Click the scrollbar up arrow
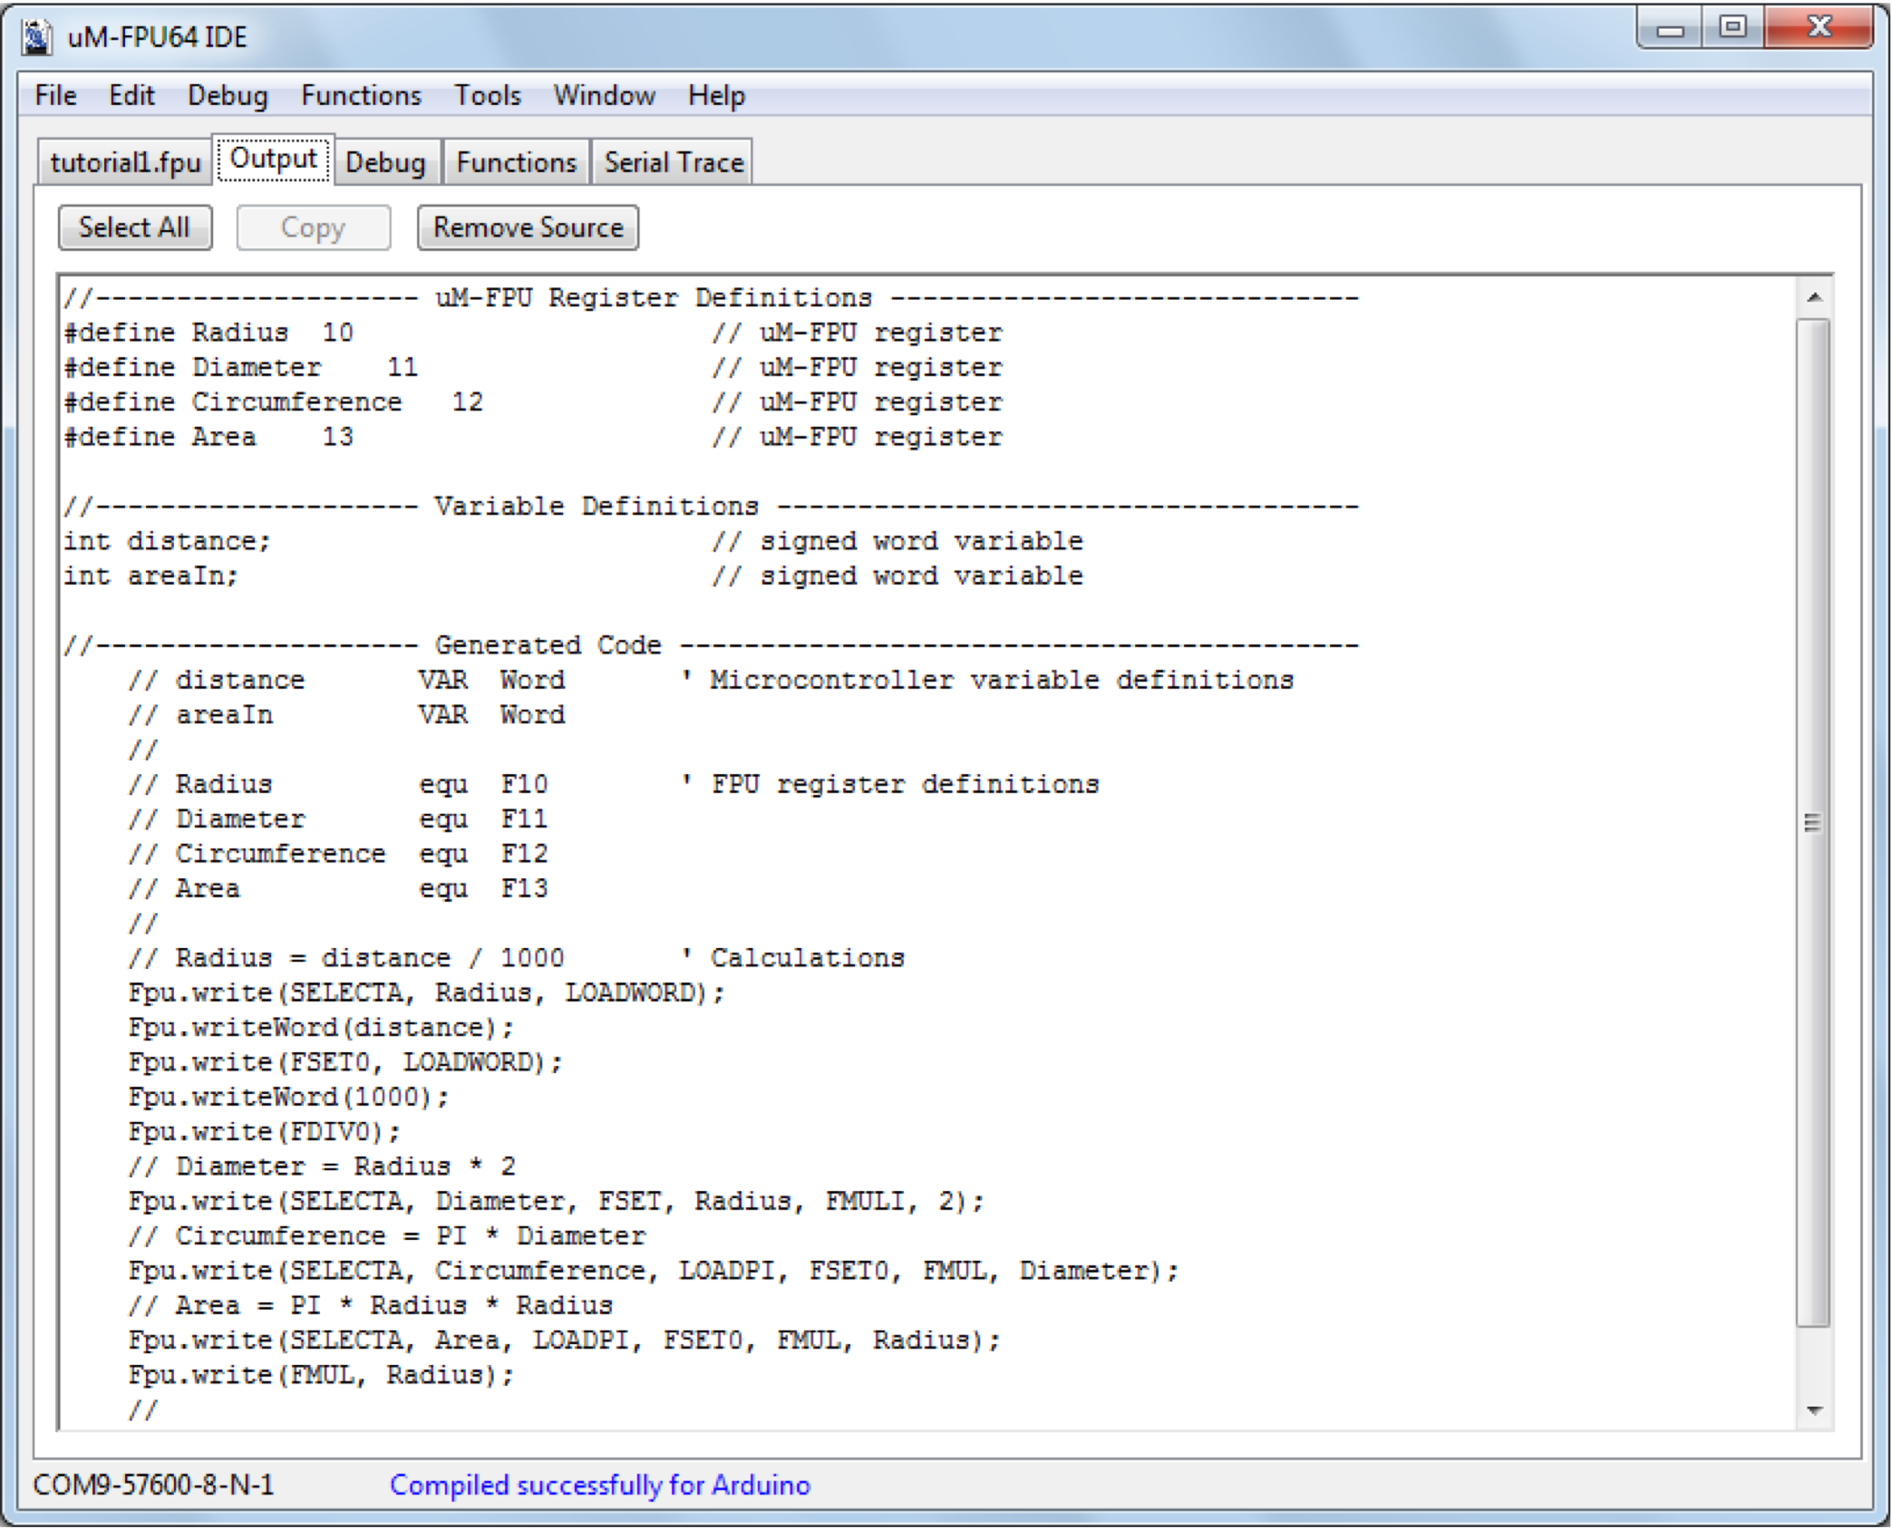 pos(1814,297)
